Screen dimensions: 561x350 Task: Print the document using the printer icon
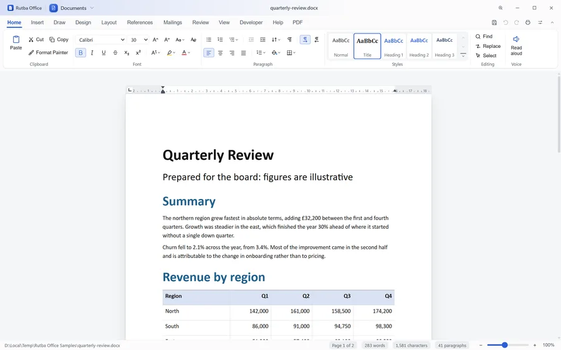pos(528,22)
